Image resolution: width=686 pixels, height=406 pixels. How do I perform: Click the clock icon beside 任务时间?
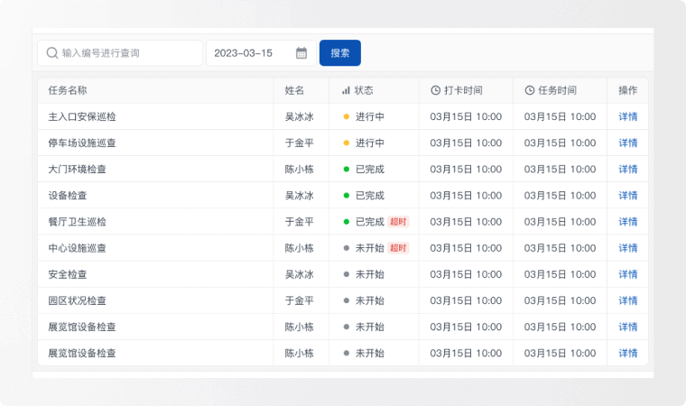[530, 90]
